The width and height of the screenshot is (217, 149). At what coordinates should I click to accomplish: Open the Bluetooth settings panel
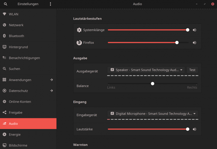pyautogui.click(x=16, y=36)
